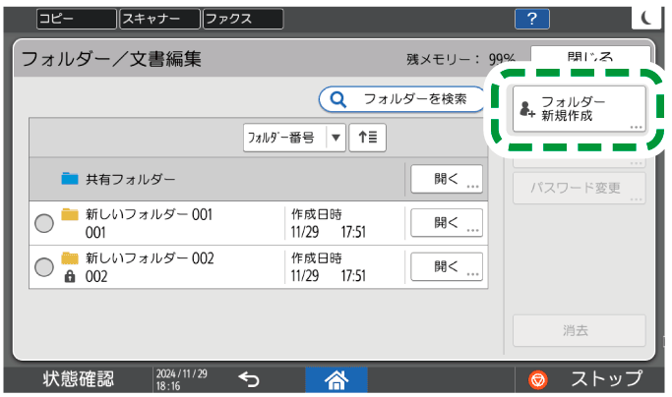Click the Delete (消去) button
This screenshot has height=397, width=672.
tap(579, 330)
